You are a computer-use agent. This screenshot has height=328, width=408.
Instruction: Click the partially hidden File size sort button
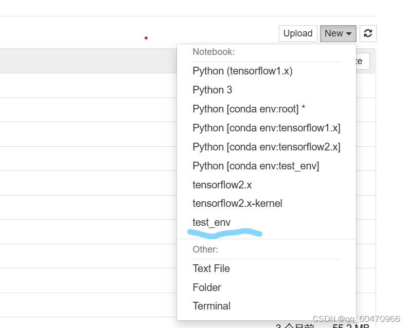[x=362, y=61]
